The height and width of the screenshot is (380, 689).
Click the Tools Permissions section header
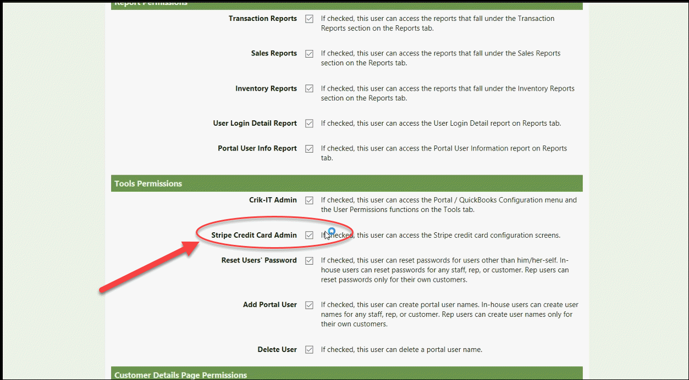pos(148,183)
